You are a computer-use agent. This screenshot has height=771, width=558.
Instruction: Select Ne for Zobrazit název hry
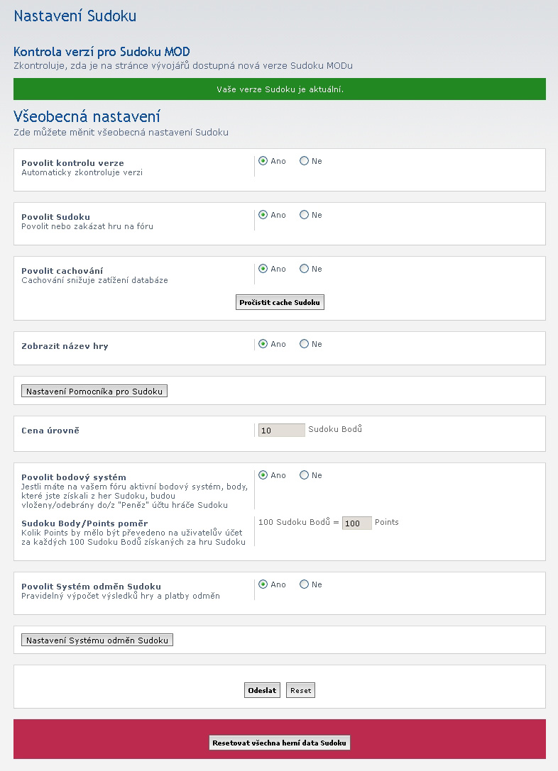(304, 344)
